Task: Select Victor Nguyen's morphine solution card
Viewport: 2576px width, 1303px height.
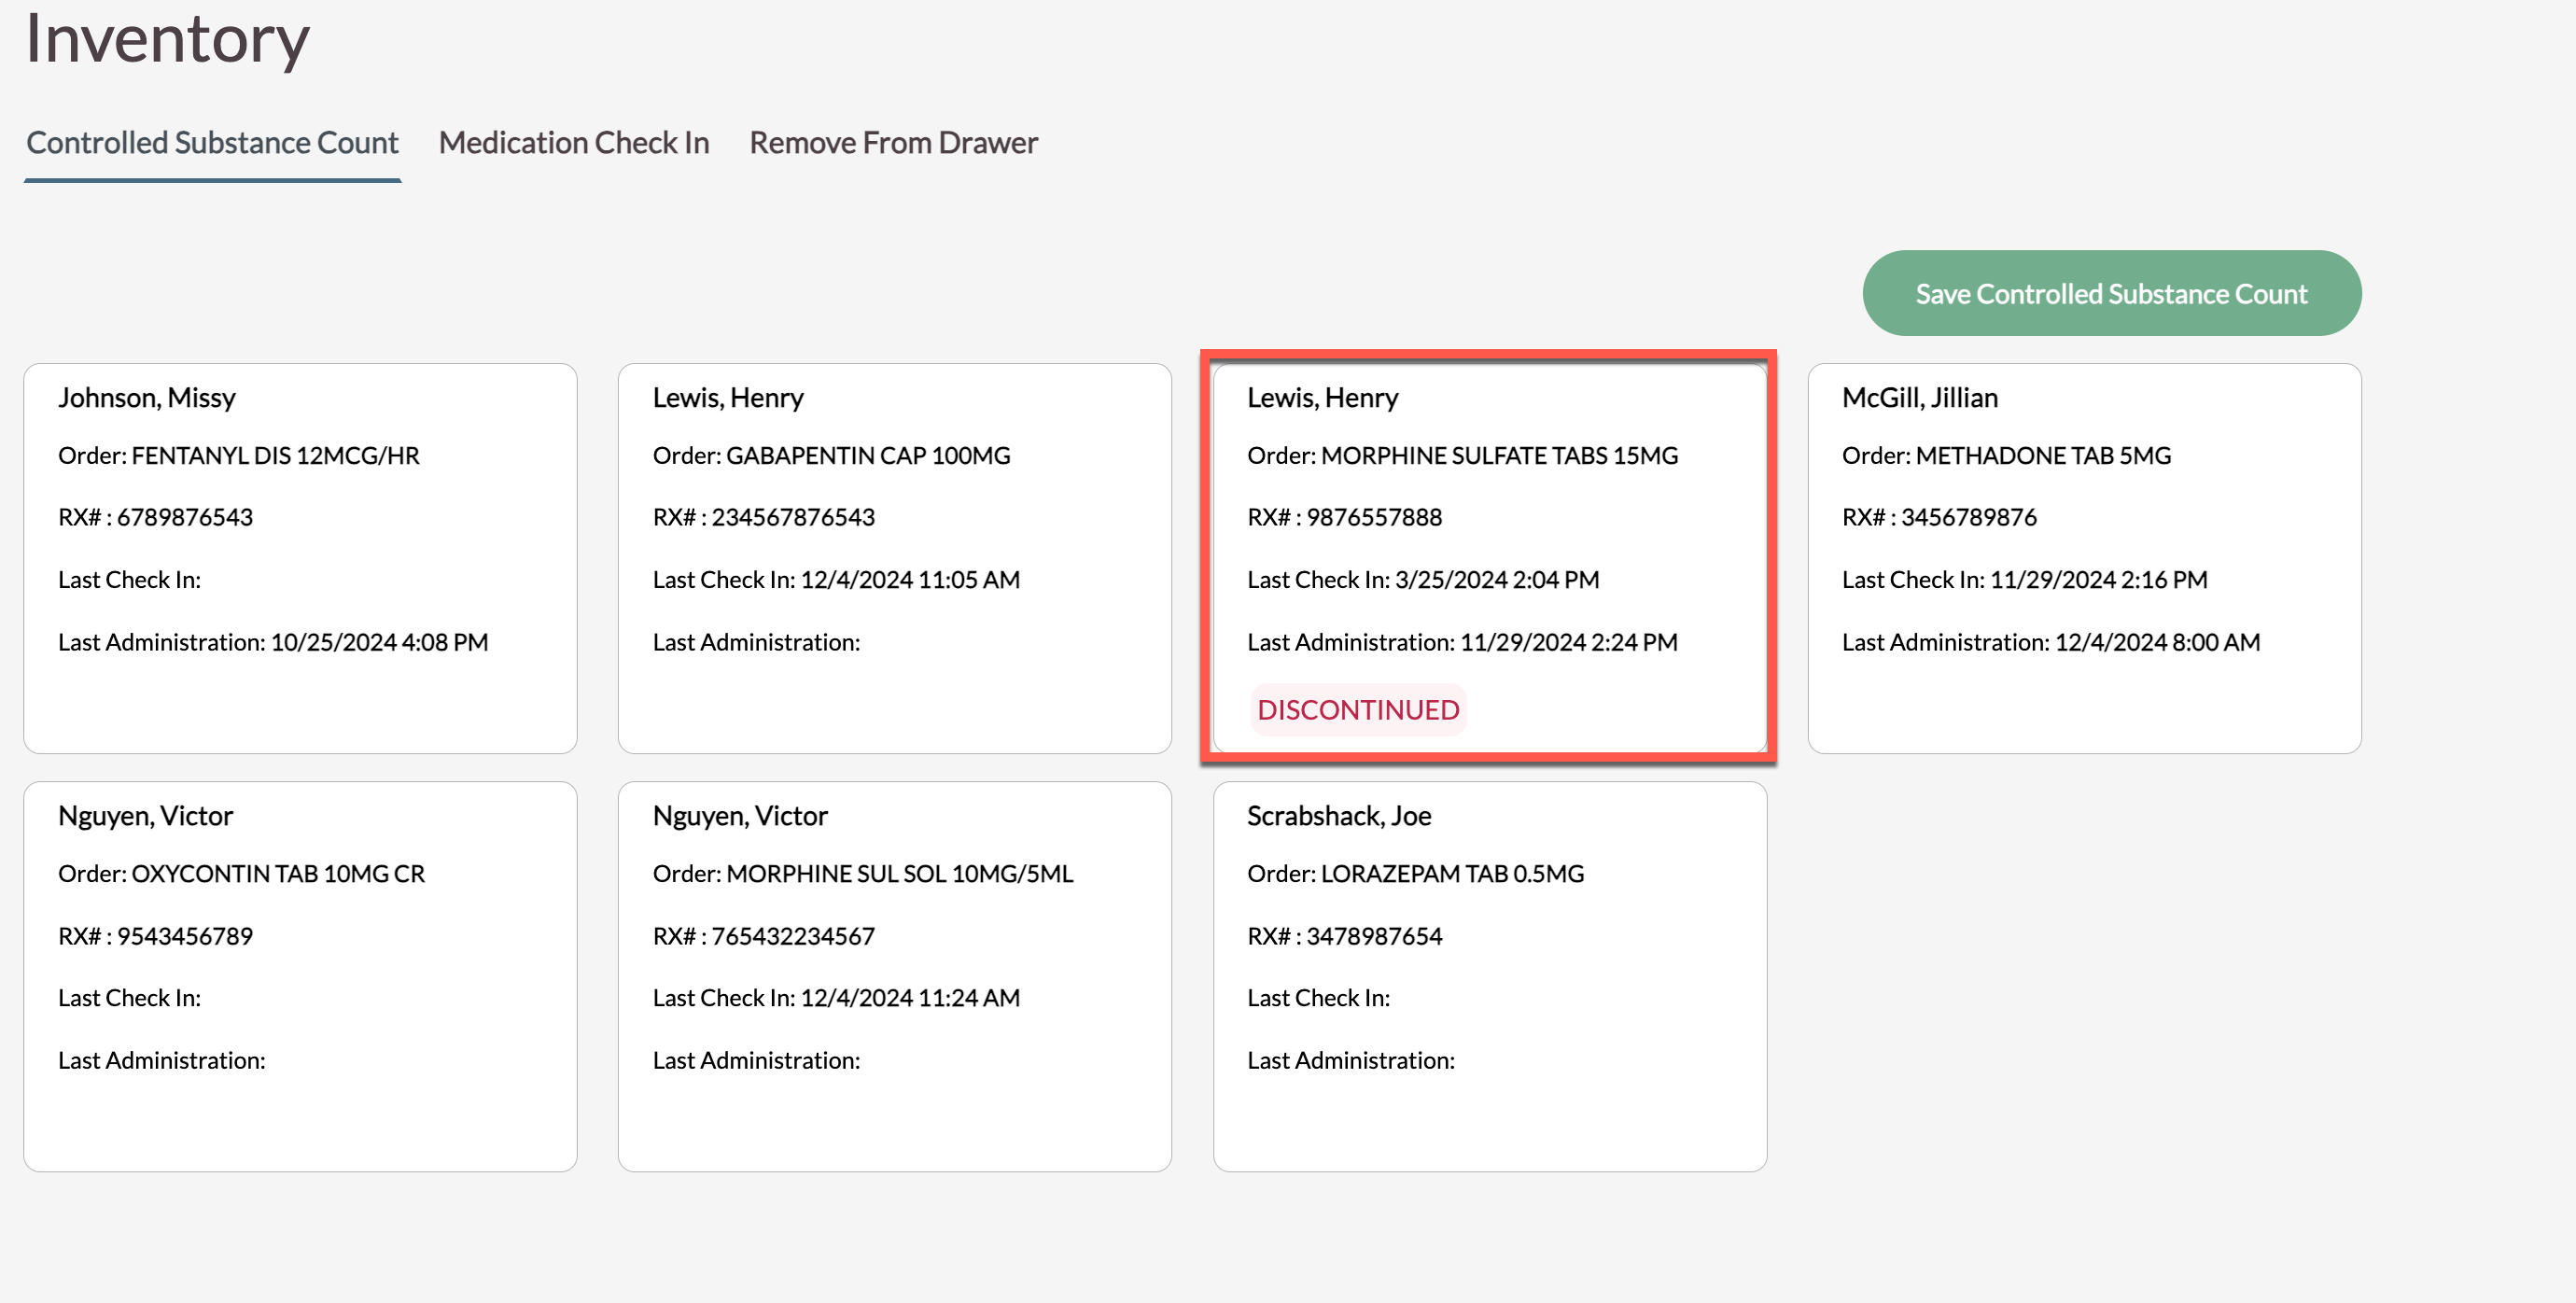Action: click(894, 976)
